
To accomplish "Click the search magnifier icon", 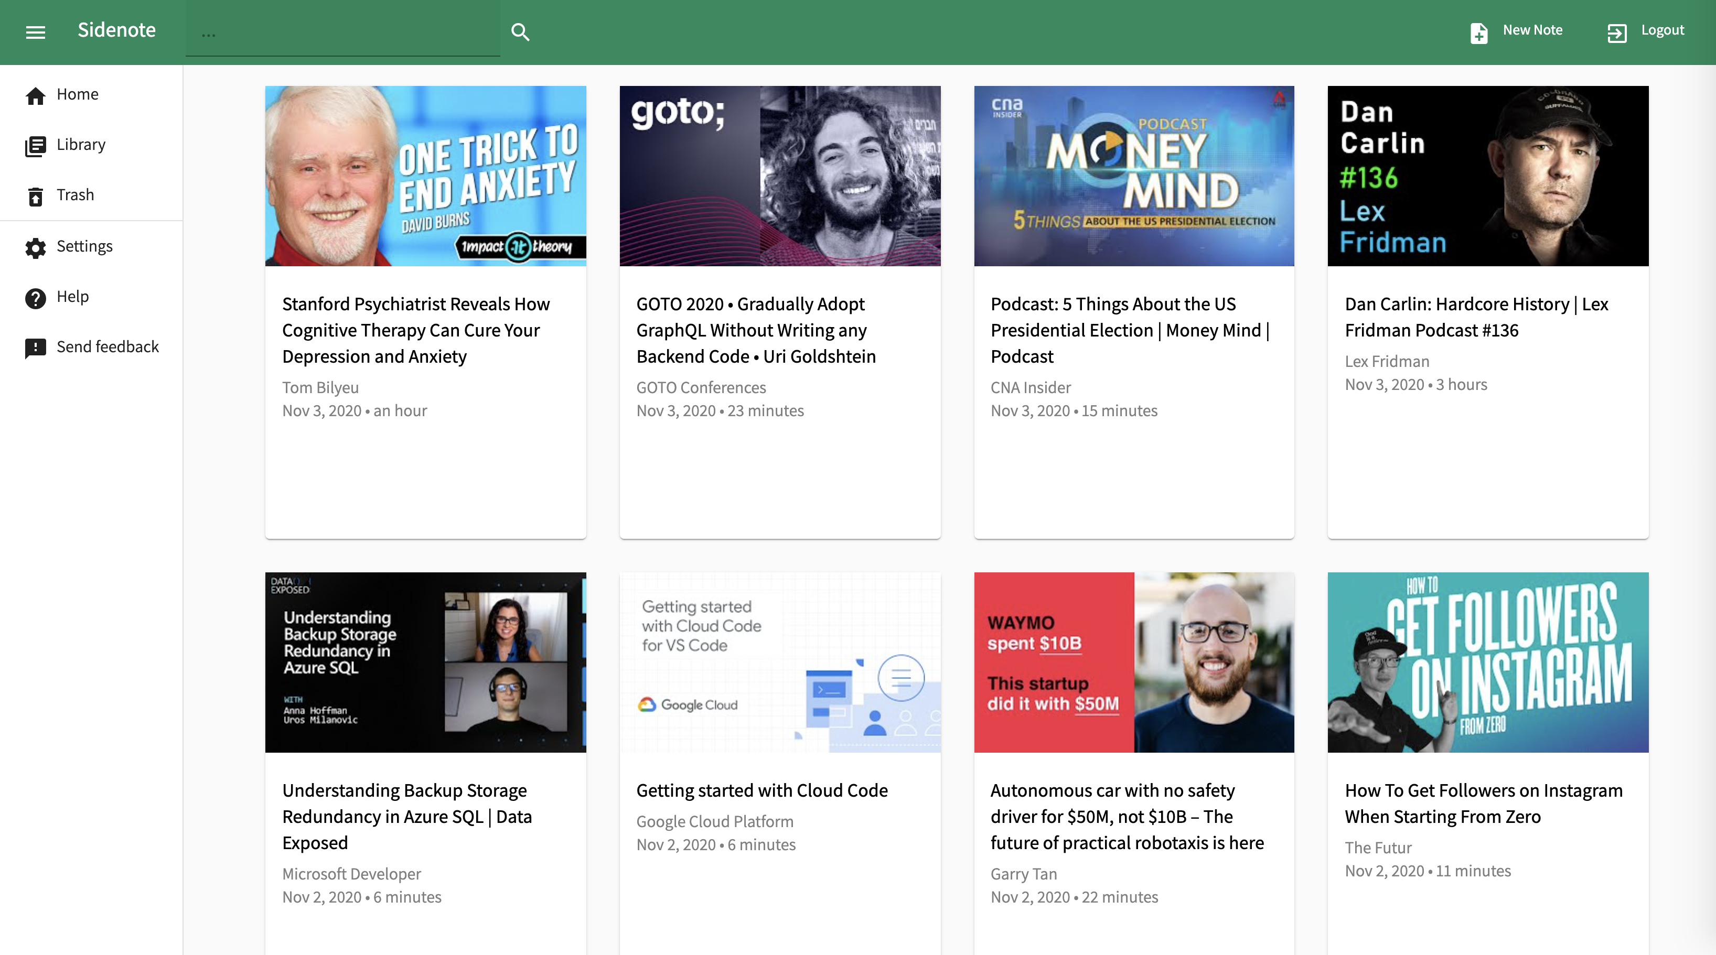I will [520, 32].
